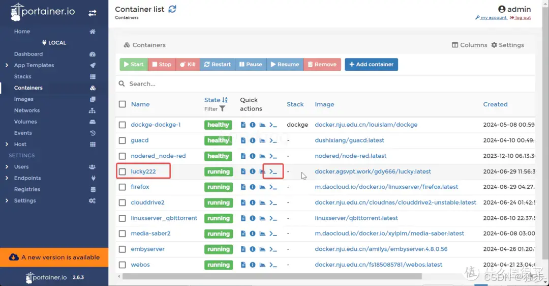Check the firefox container checkbox
Viewport: 549px width, 286px height.
pyautogui.click(x=122, y=187)
